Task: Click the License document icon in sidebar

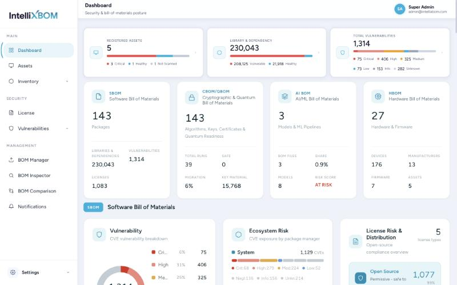Action: [11, 113]
